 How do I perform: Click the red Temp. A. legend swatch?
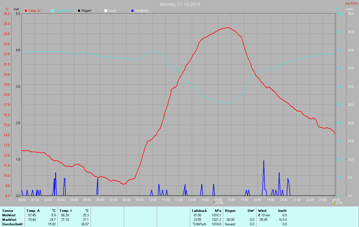click(x=26, y=11)
